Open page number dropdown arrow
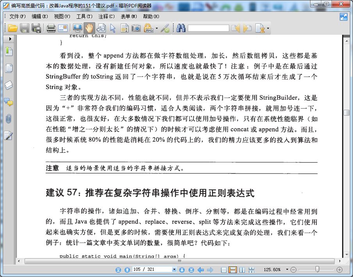353x277 pixels. pyautogui.click(x=174, y=269)
